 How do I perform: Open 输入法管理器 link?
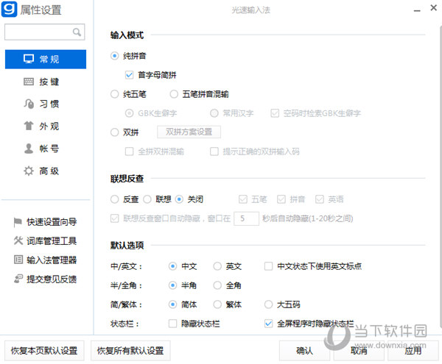(x=52, y=260)
